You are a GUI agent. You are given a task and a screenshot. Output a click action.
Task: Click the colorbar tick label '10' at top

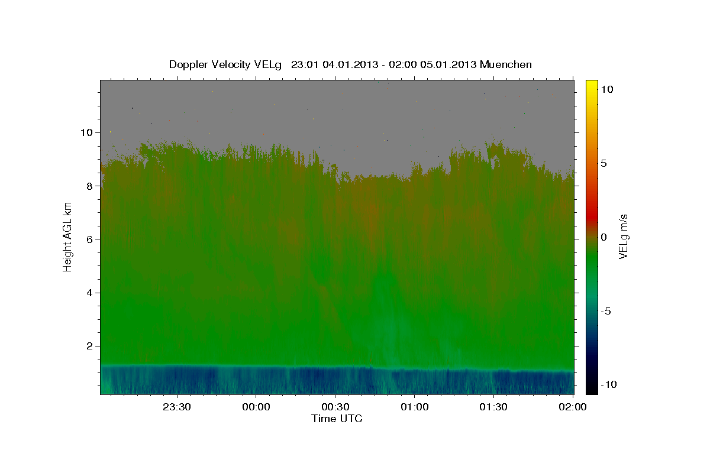point(606,89)
